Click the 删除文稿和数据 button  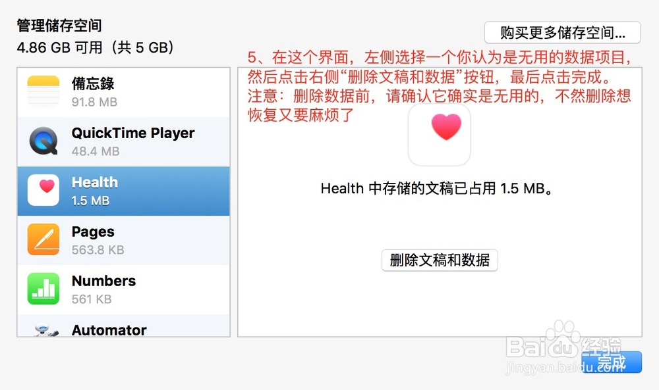pyautogui.click(x=440, y=260)
